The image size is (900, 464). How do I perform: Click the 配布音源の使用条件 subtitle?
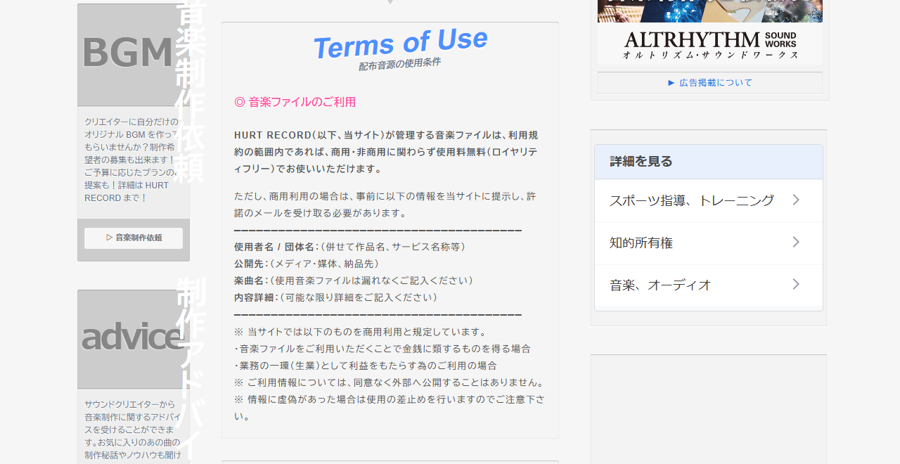[x=399, y=64]
